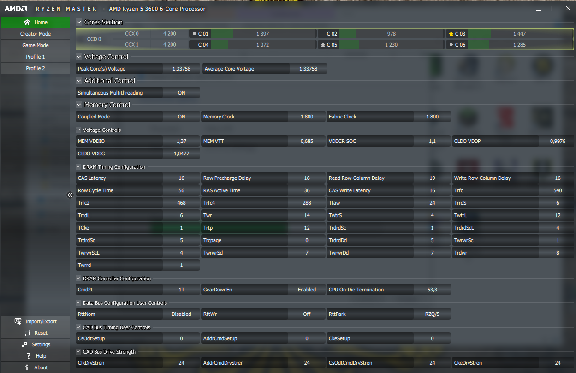The height and width of the screenshot is (373, 576).
Task: Click the dot marker on core C 06
Action: pos(451,45)
